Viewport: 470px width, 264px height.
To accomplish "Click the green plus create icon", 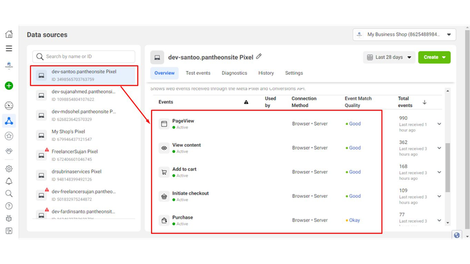I will [9, 86].
